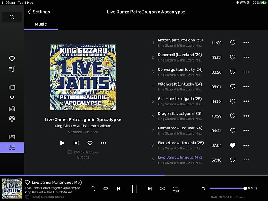Toggle repeat mode in player bar
Screen dimensions: 268x201
click(106, 189)
